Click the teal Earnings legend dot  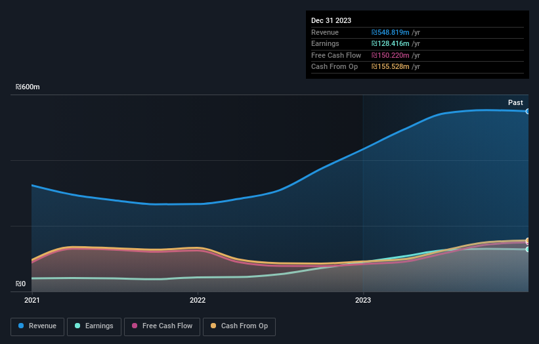77,326
